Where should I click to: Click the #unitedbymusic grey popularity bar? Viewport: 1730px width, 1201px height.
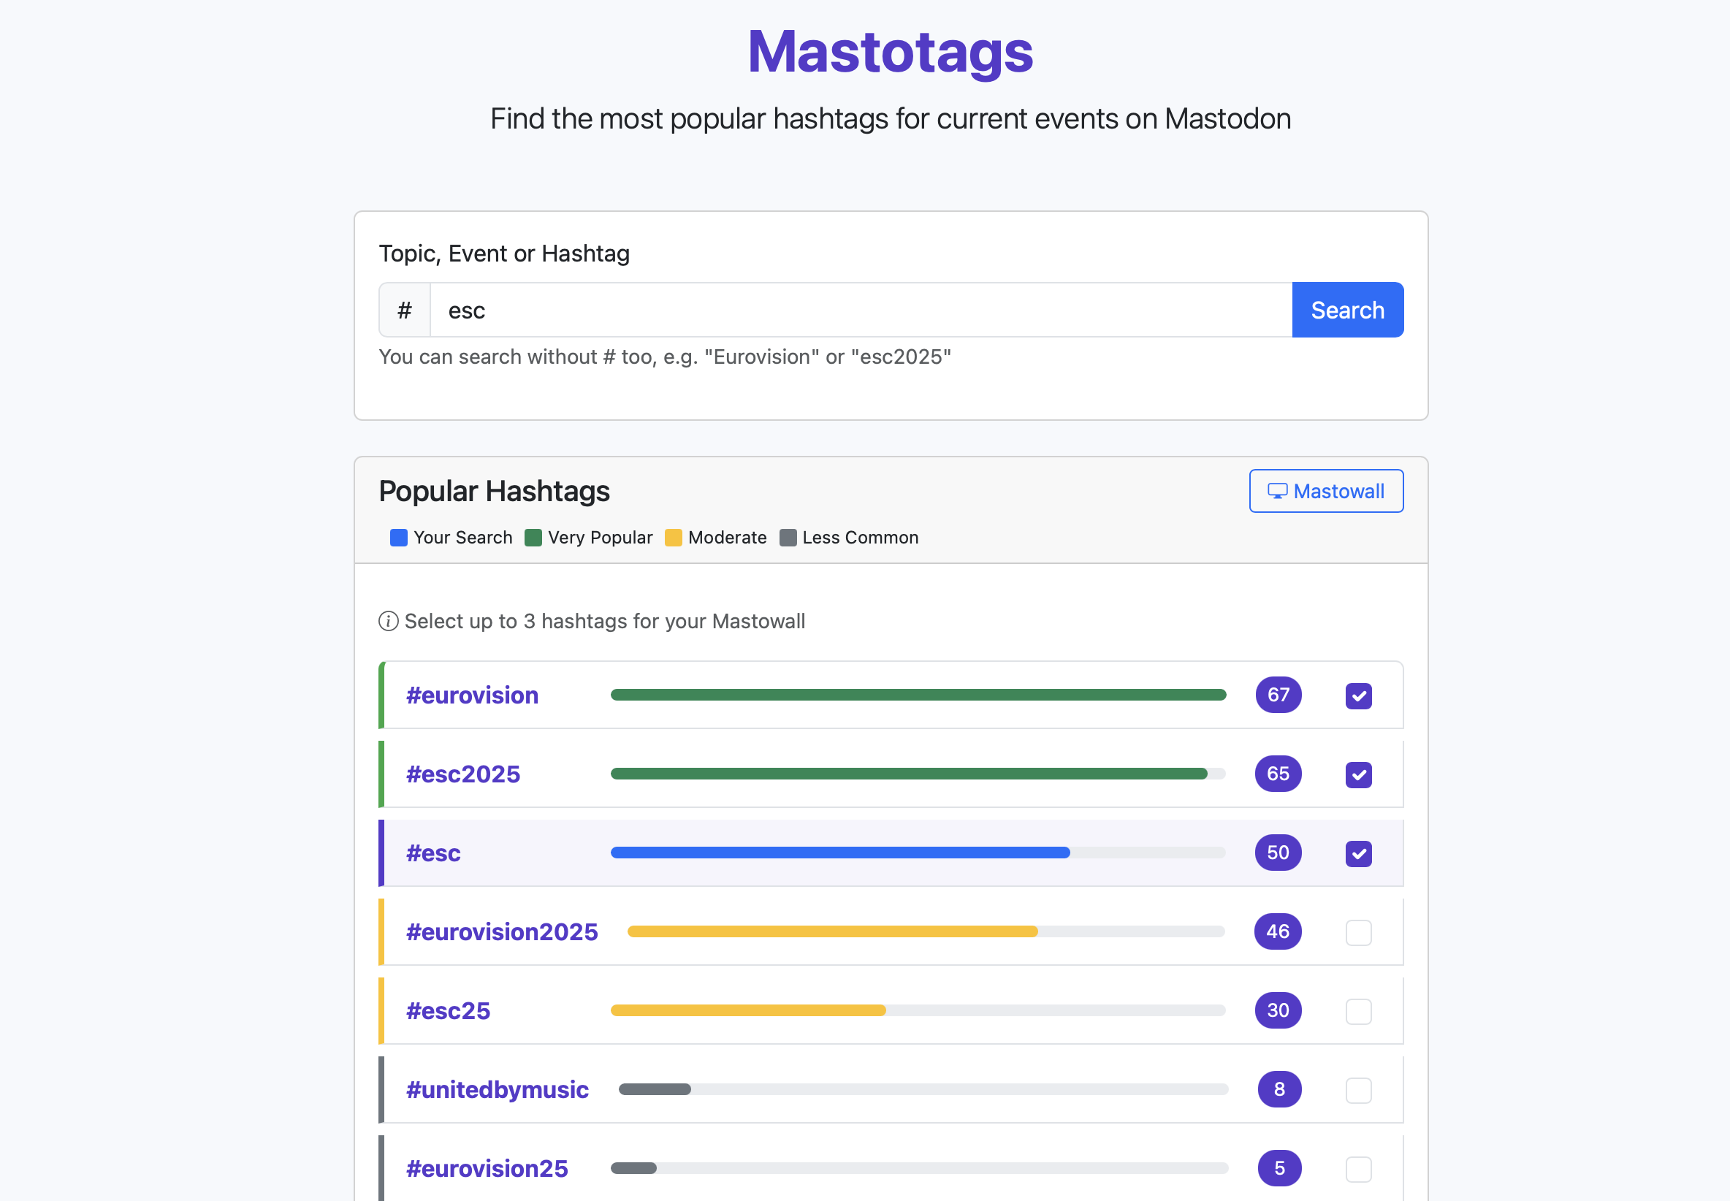(x=655, y=1090)
